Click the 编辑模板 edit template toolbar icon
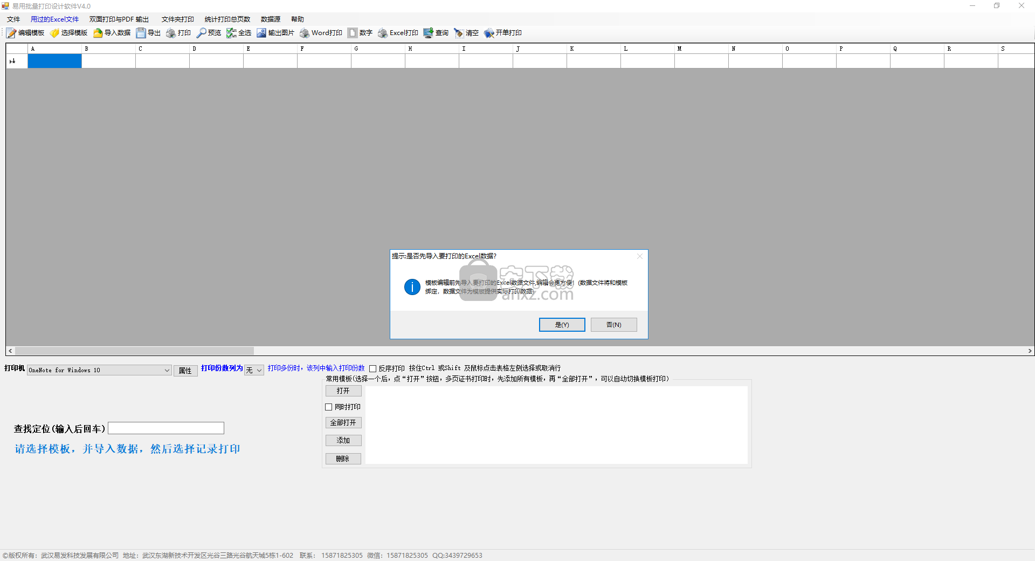 click(11, 33)
